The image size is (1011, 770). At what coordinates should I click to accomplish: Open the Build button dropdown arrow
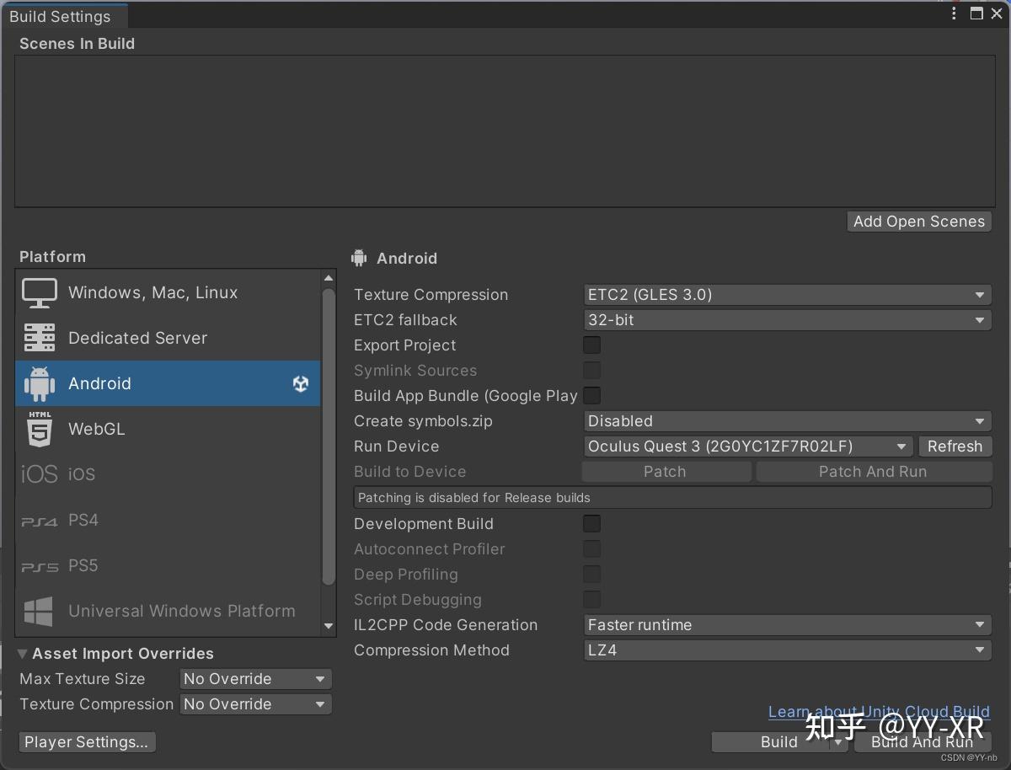click(x=838, y=741)
